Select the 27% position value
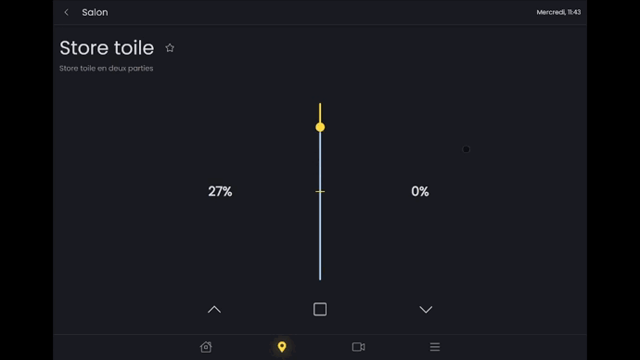This screenshot has height=360, width=640. pyautogui.click(x=220, y=191)
